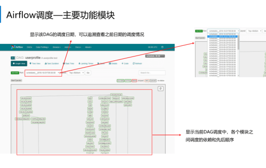Click the scrollbar in the expanded run list
This screenshot has height=168, width=266.
(238, 42)
